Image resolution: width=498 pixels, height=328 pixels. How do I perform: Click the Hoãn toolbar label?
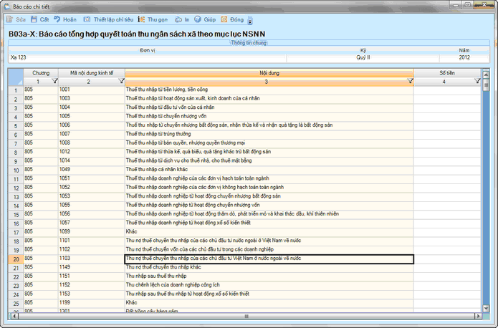point(70,19)
